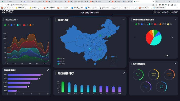Viewport: 180px width, 101px height.
Task: Expand the 地区销售排行 panel to fullscreen
Action: [124, 73]
